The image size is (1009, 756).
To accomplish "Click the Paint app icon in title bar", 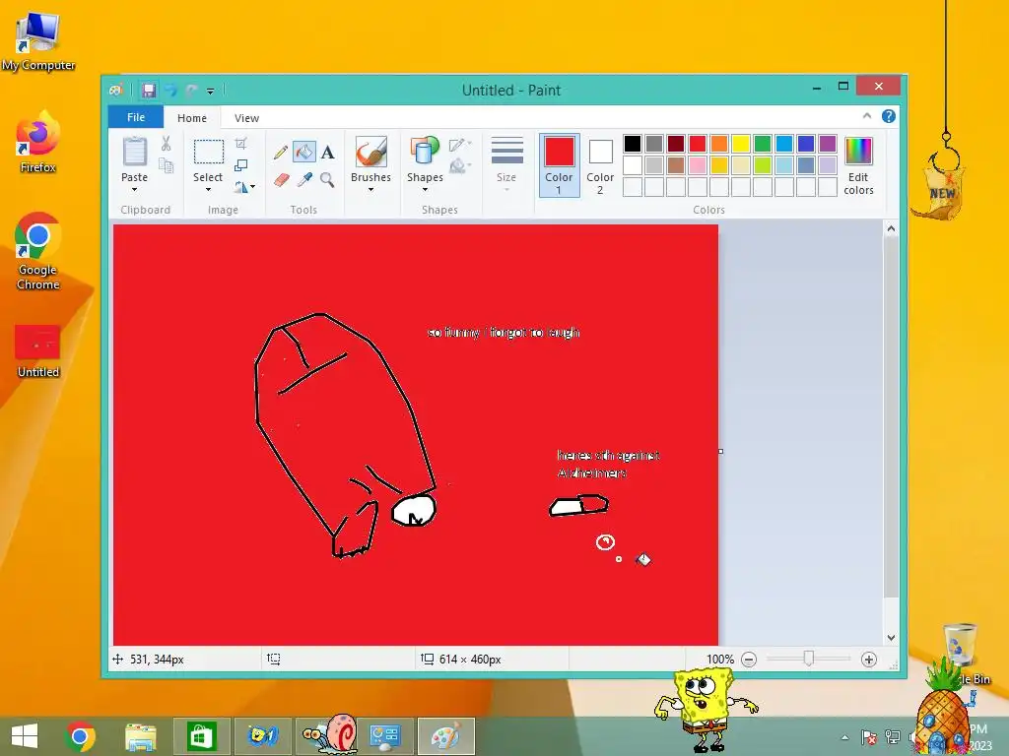I will 116,90.
